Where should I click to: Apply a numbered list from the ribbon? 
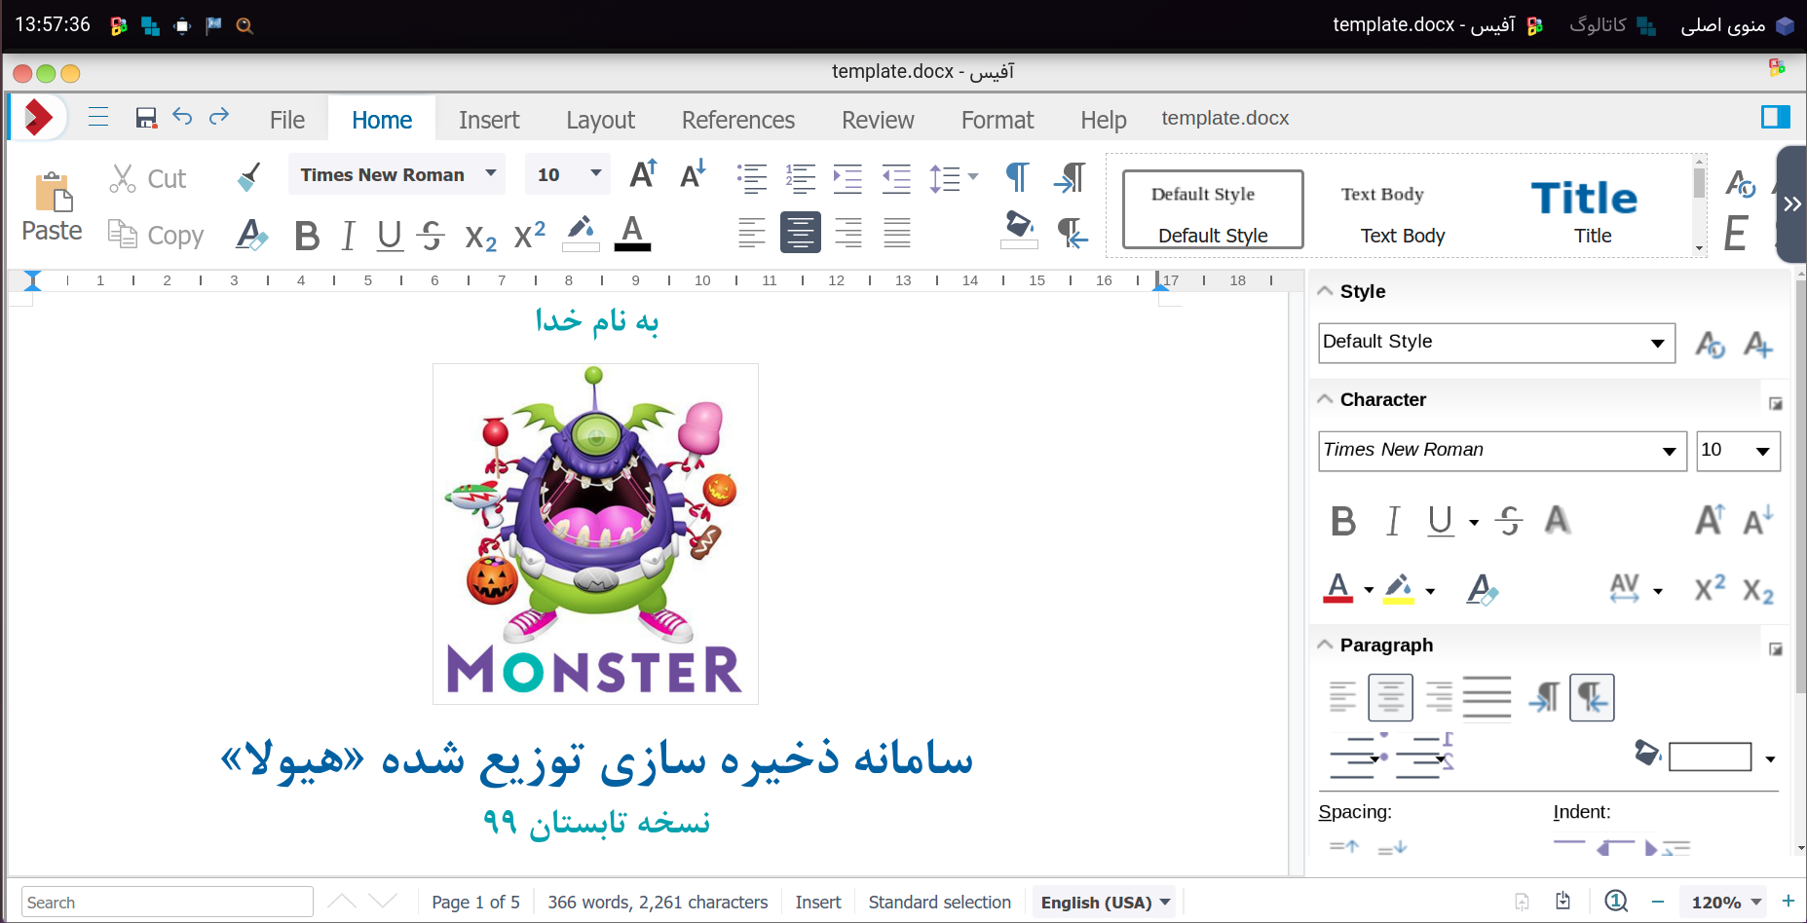(x=800, y=178)
